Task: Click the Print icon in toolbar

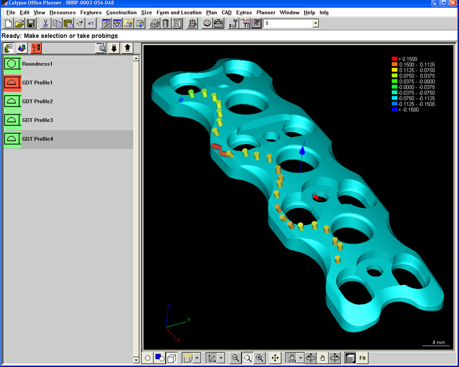Action: [x=155, y=23]
